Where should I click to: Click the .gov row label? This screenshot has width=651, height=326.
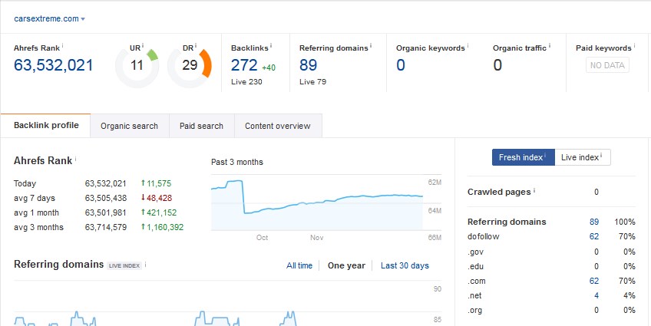[475, 252]
